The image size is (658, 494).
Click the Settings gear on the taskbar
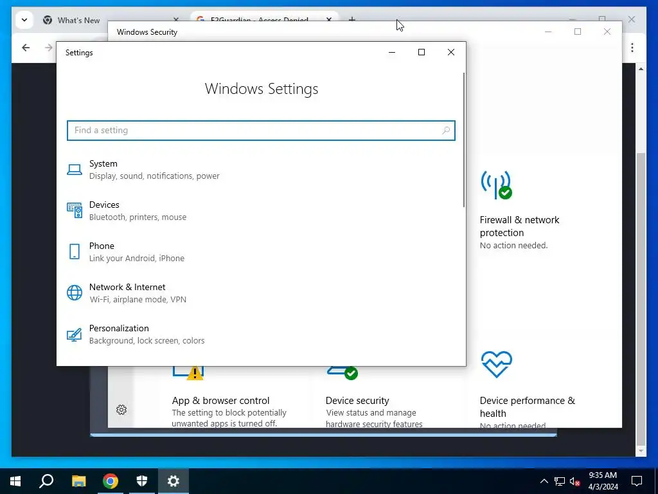pos(173,481)
